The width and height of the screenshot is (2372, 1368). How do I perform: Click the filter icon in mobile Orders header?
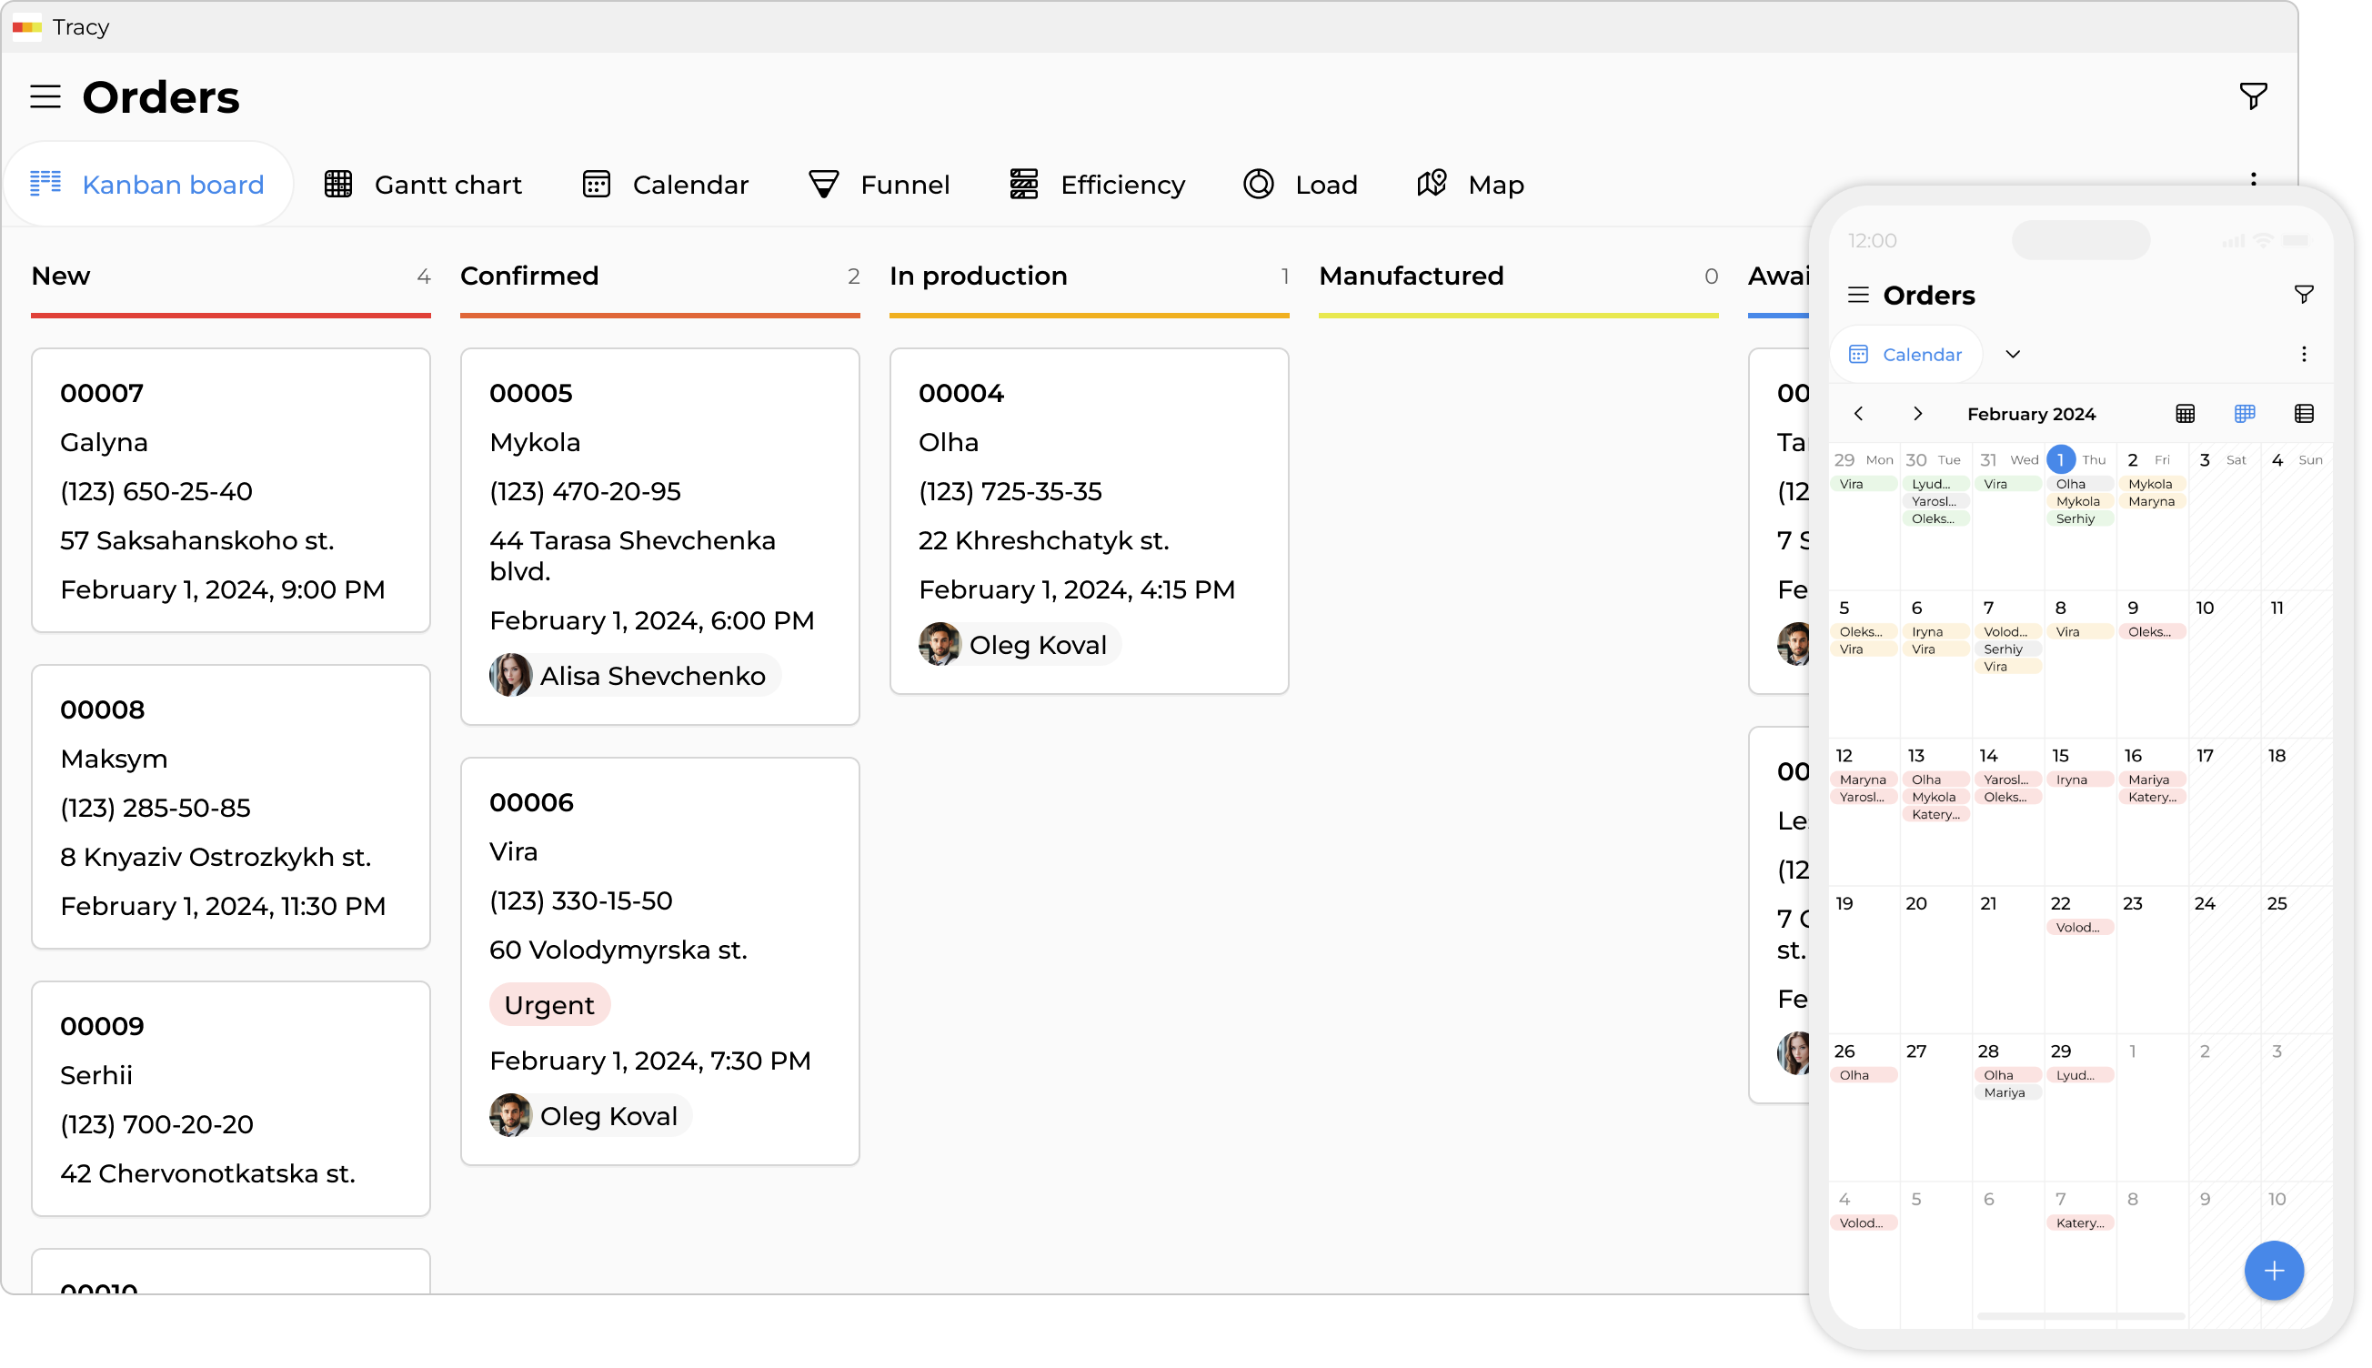tap(2304, 295)
